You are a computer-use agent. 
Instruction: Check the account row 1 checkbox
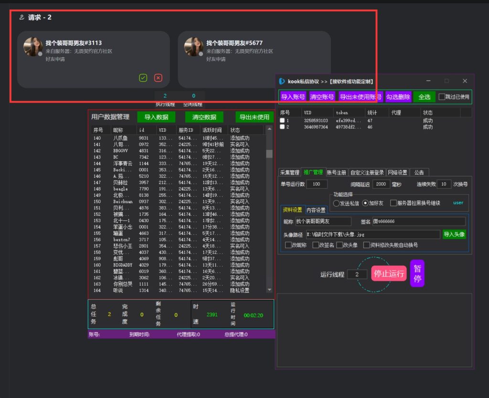(x=282, y=121)
